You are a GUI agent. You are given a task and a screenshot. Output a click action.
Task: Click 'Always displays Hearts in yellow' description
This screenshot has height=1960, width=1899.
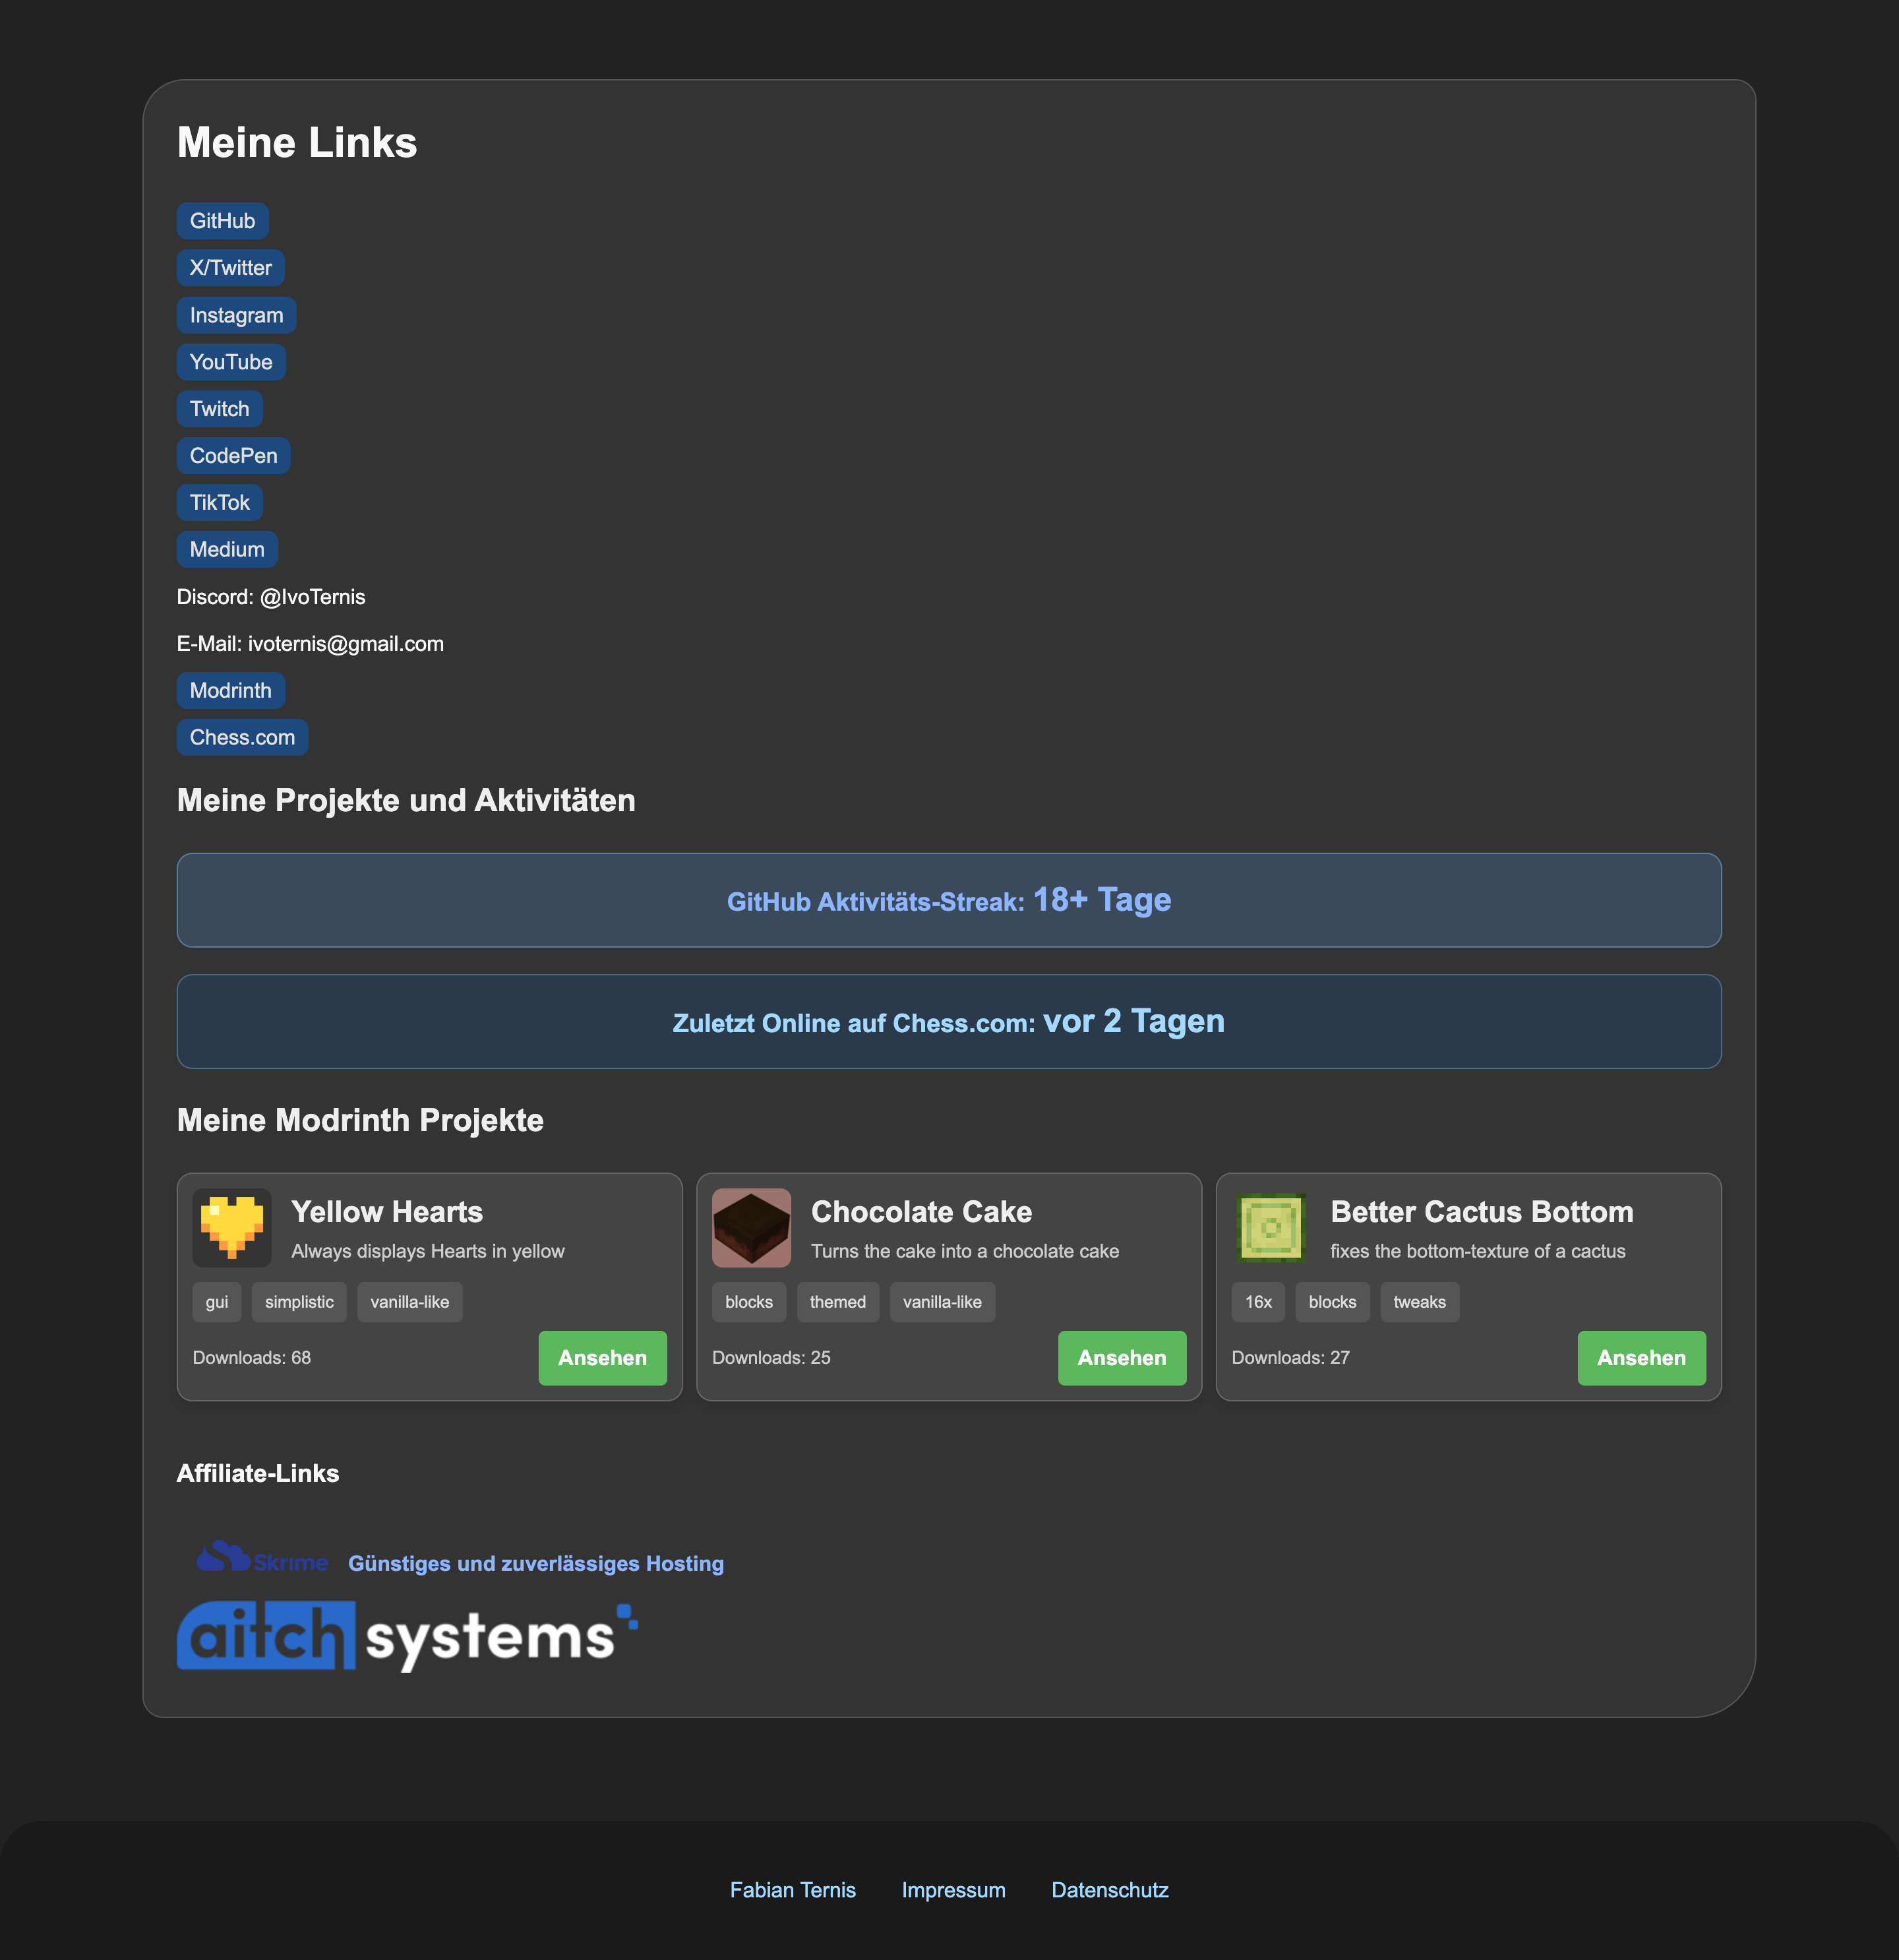(428, 1252)
